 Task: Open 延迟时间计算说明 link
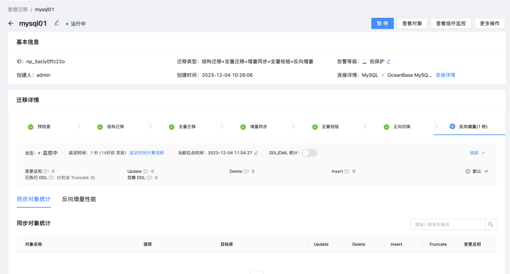(147, 153)
